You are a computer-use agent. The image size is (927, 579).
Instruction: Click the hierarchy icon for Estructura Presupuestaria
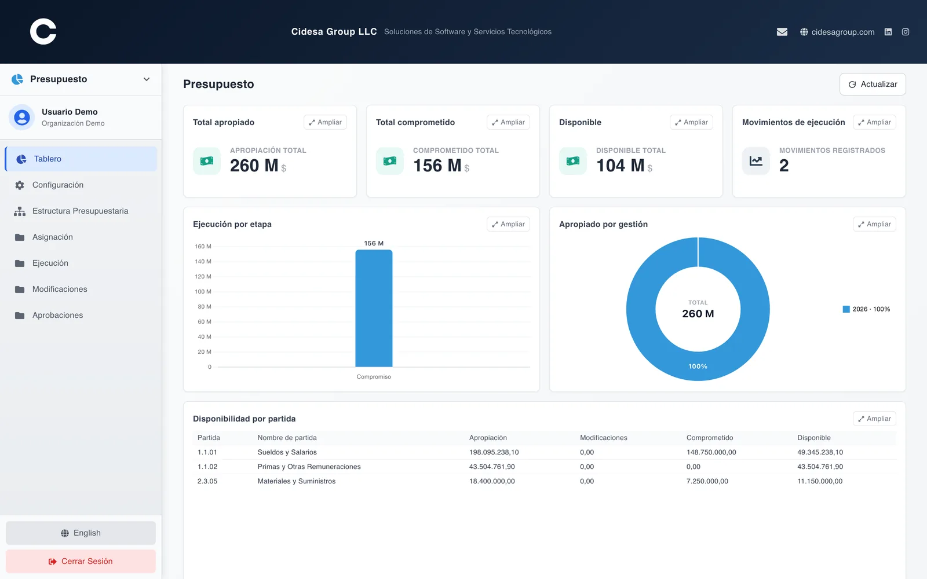[x=20, y=211]
